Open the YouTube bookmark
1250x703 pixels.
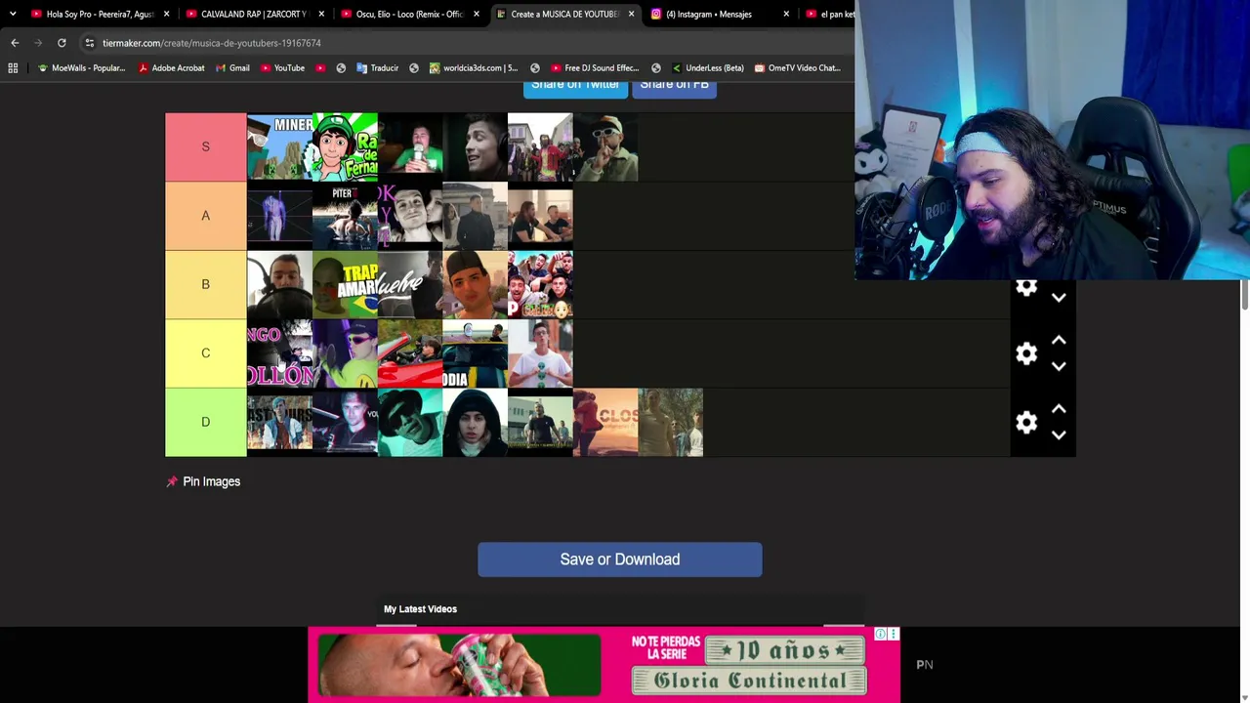pyautogui.click(x=282, y=68)
